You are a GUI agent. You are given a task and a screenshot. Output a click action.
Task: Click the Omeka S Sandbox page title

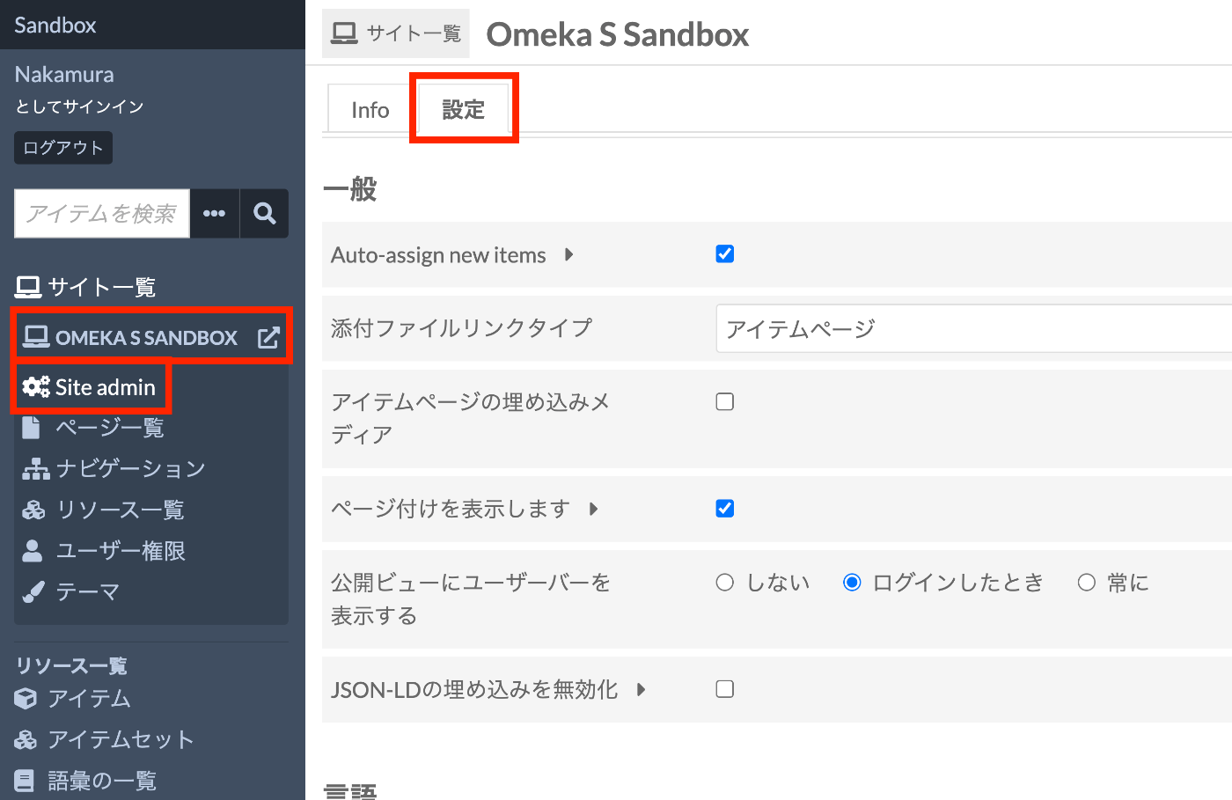click(x=618, y=34)
